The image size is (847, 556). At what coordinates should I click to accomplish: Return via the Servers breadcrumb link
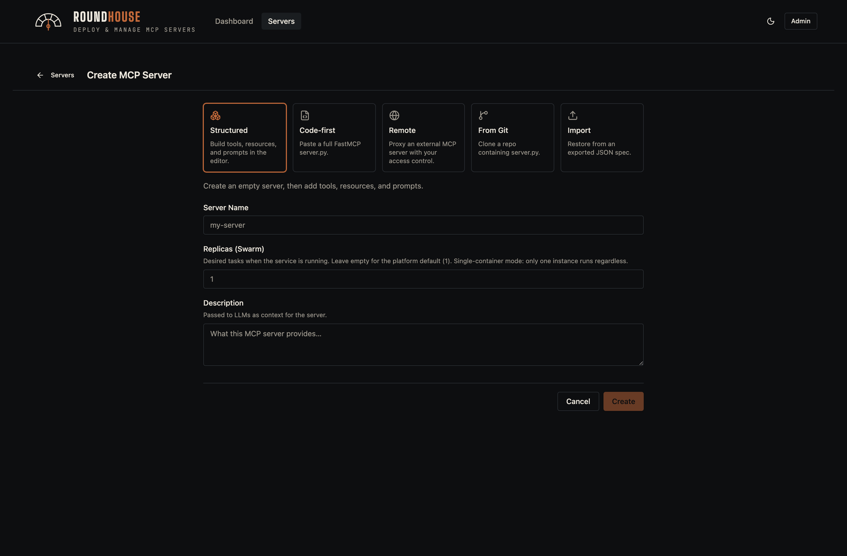click(62, 75)
